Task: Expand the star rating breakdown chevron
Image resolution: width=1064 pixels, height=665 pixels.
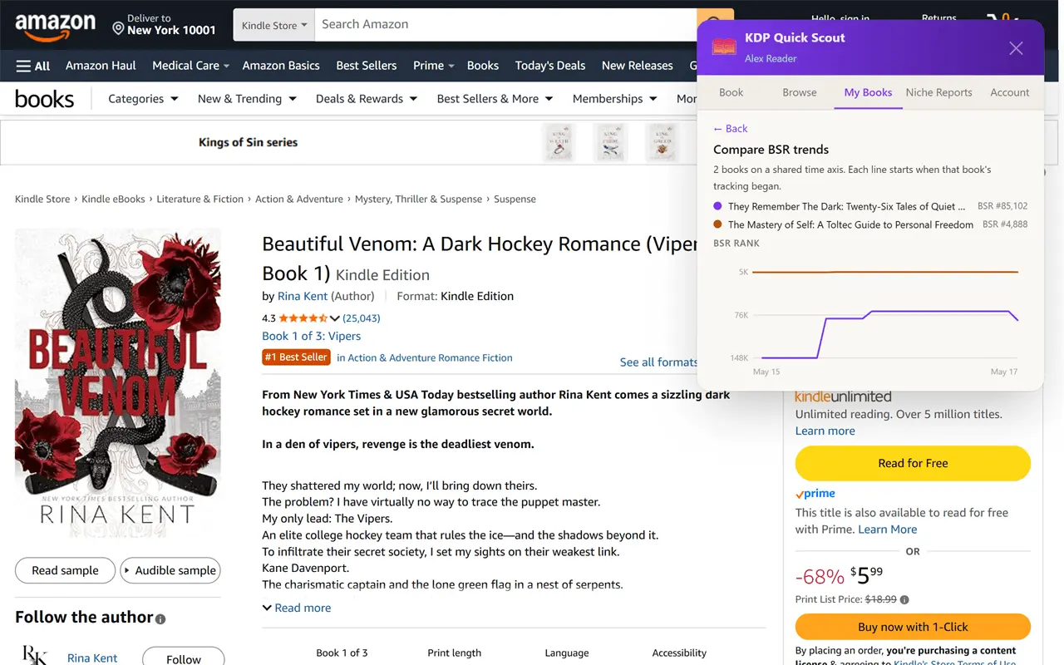Action: click(x=335, y=318)
